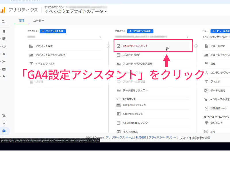This screenshot has height=173, width=230.
Task: Click the Admin gear icon
Action: pos(4,131)
